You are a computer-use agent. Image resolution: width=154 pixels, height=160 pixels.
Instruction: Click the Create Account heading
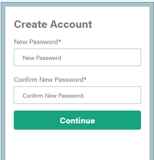point(53,25)
